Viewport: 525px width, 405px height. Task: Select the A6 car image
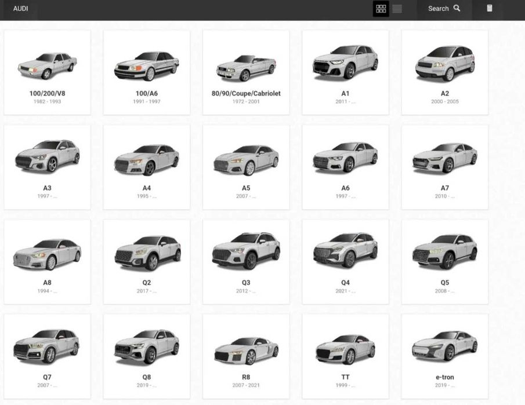[345, 157]
